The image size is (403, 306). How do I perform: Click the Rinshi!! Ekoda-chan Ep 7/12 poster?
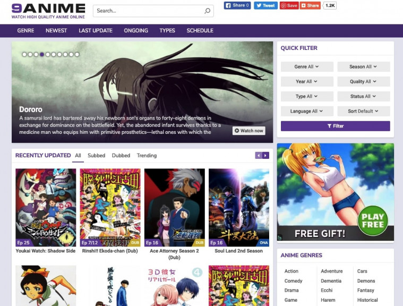110,208
